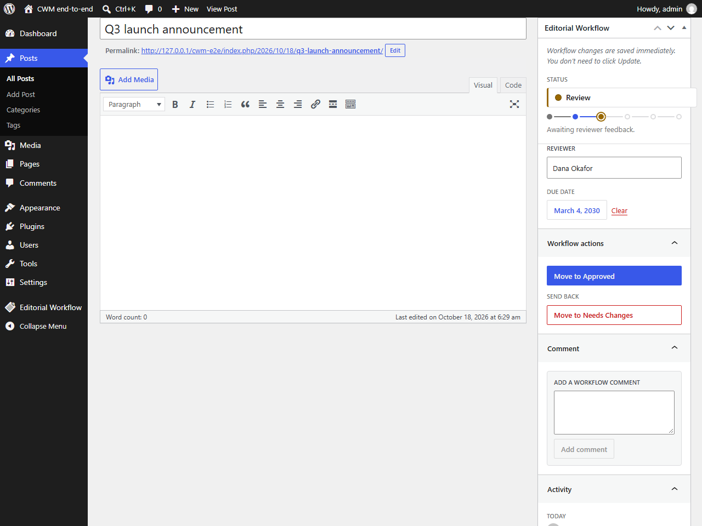
Task: Open the New content menu
Action: [x=185, y=9]
